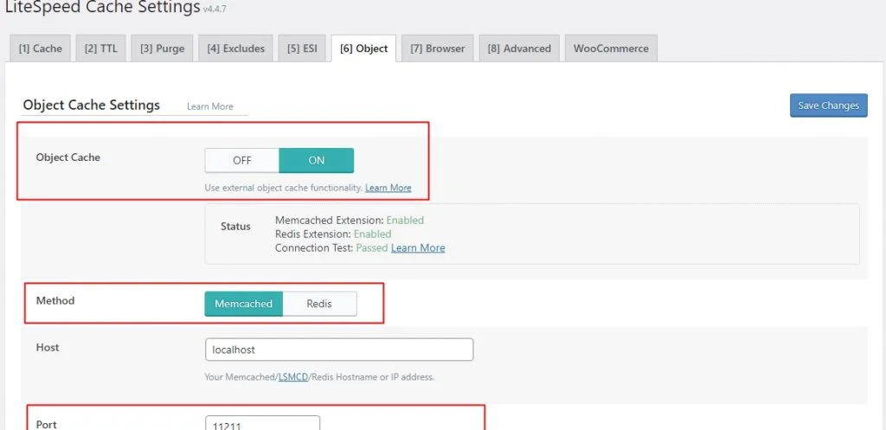Screen dimensions: 886x430
Task: Open Learn More under external object cache text
Action: click(x=388, y=188)
